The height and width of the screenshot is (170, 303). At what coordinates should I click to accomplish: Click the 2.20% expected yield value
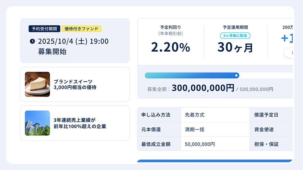pyautogui.click(x=170, y=47)
